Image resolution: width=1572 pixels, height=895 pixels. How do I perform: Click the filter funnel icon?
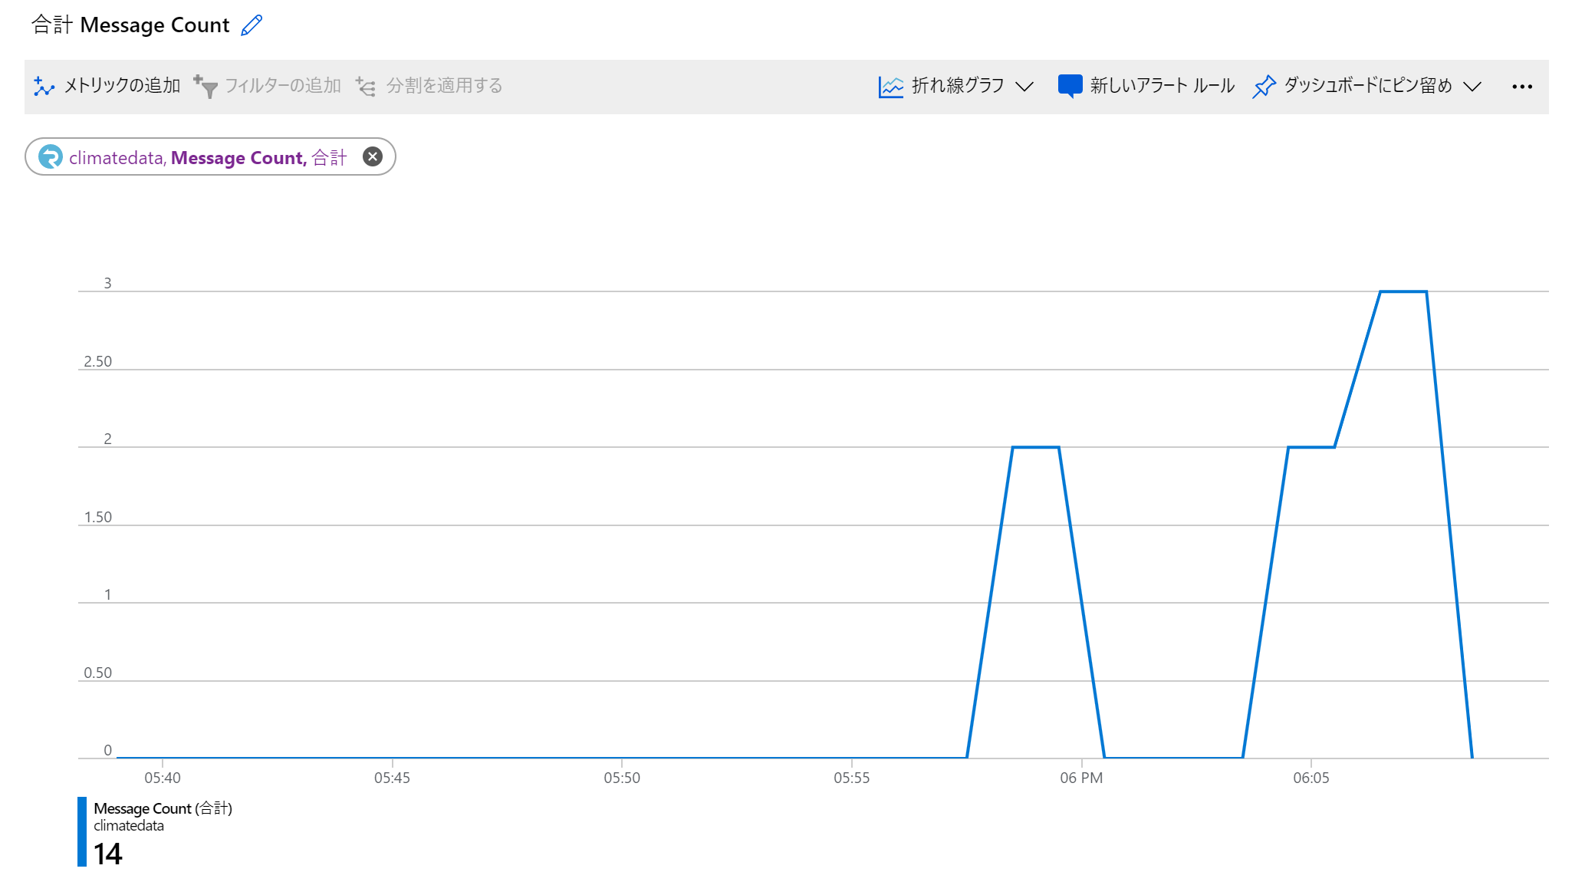206,87
